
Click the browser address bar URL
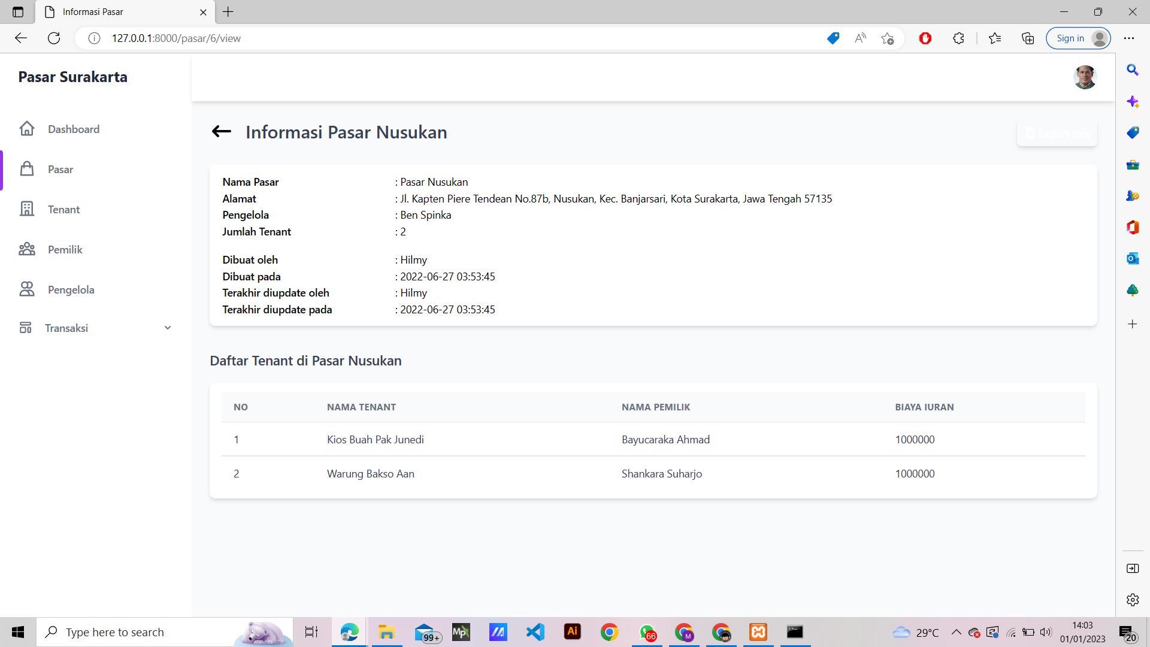[176, 38]
